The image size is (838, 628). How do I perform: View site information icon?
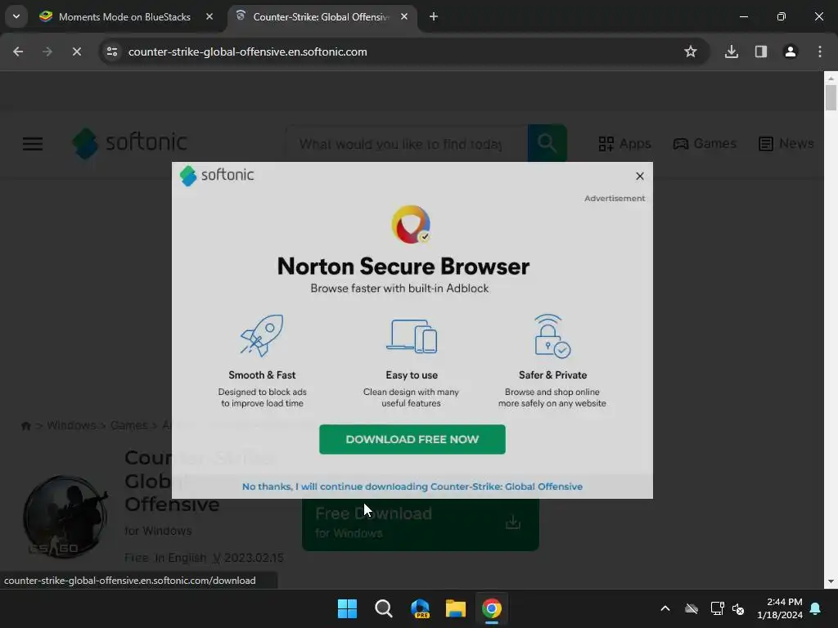[x=111, y=52]
